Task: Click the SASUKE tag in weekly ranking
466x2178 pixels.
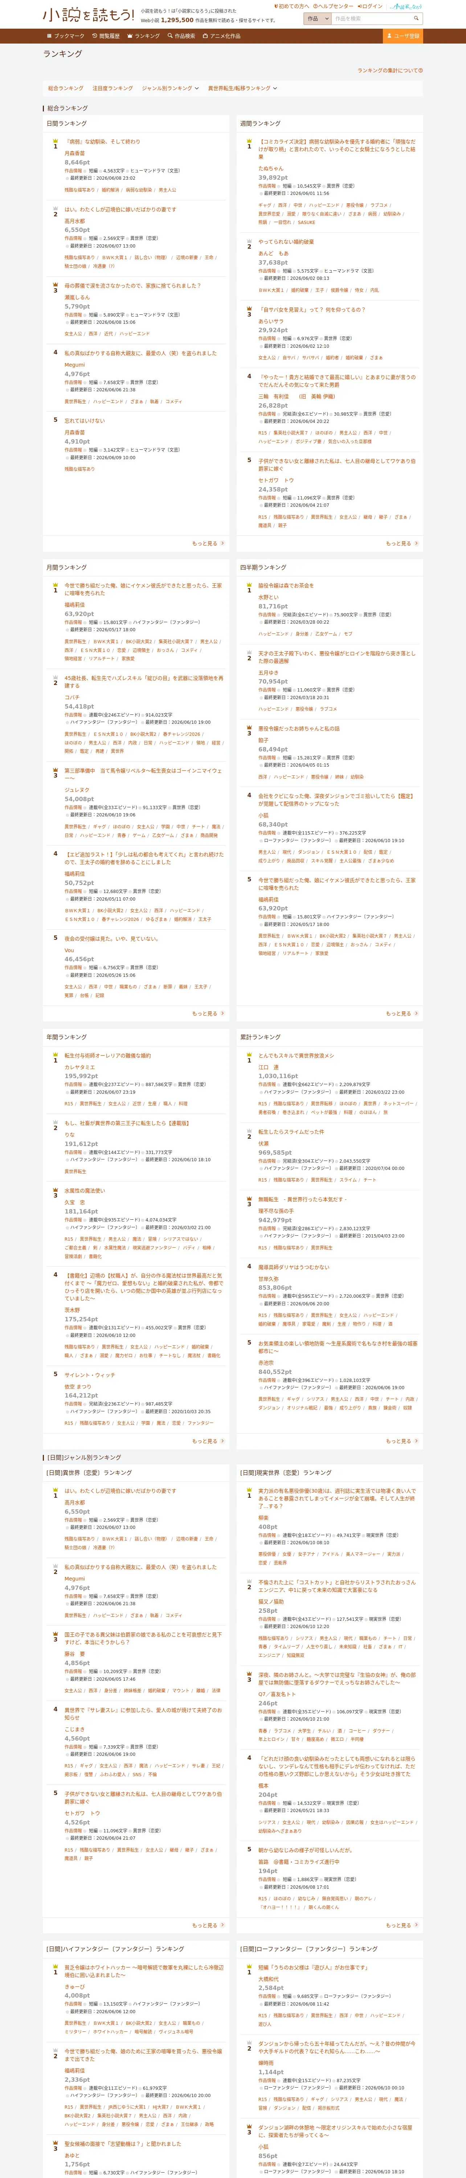Action: point(306,223)
